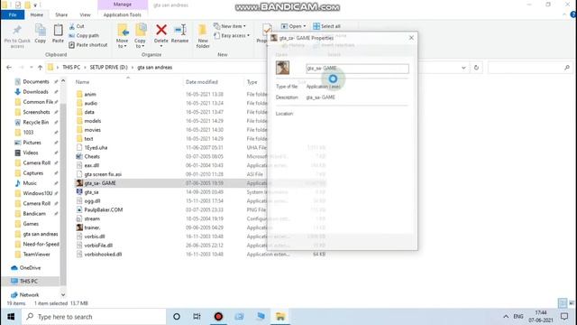Sort by the Name column header
This screenshot has height=325, width=577.
click(82, 82)
